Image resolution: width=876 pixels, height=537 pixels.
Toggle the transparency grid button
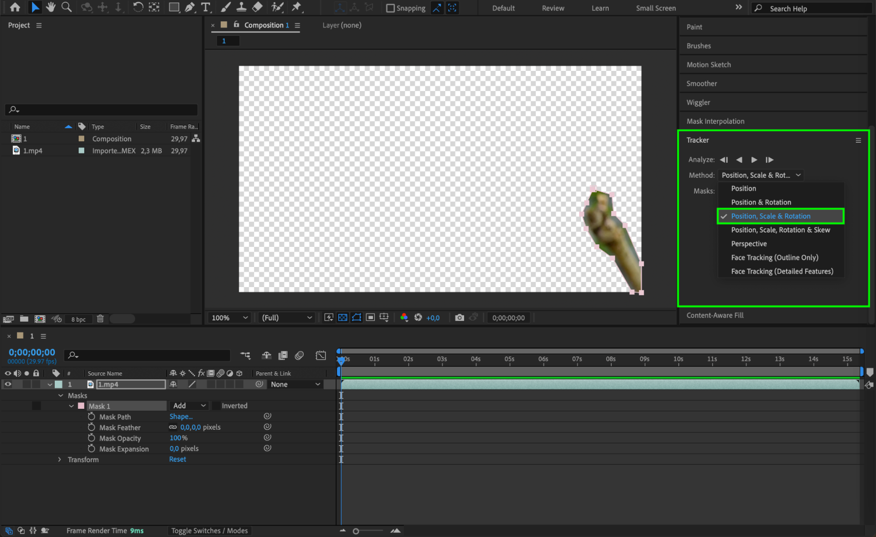(343, 318)
